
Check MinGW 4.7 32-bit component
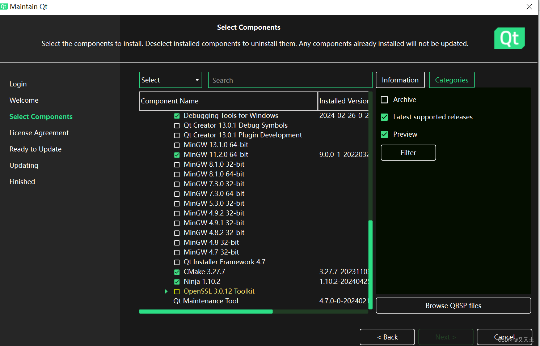(x=177, y=253)
